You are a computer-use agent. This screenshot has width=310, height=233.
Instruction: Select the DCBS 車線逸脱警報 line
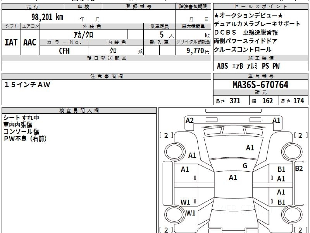click(x=246, y=33)
